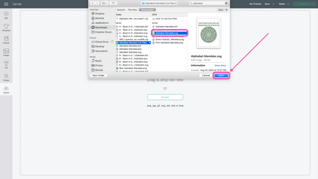Open the Maker machine dropdown
The width and height of the screenshot is (318, 179).
[284, 4]
